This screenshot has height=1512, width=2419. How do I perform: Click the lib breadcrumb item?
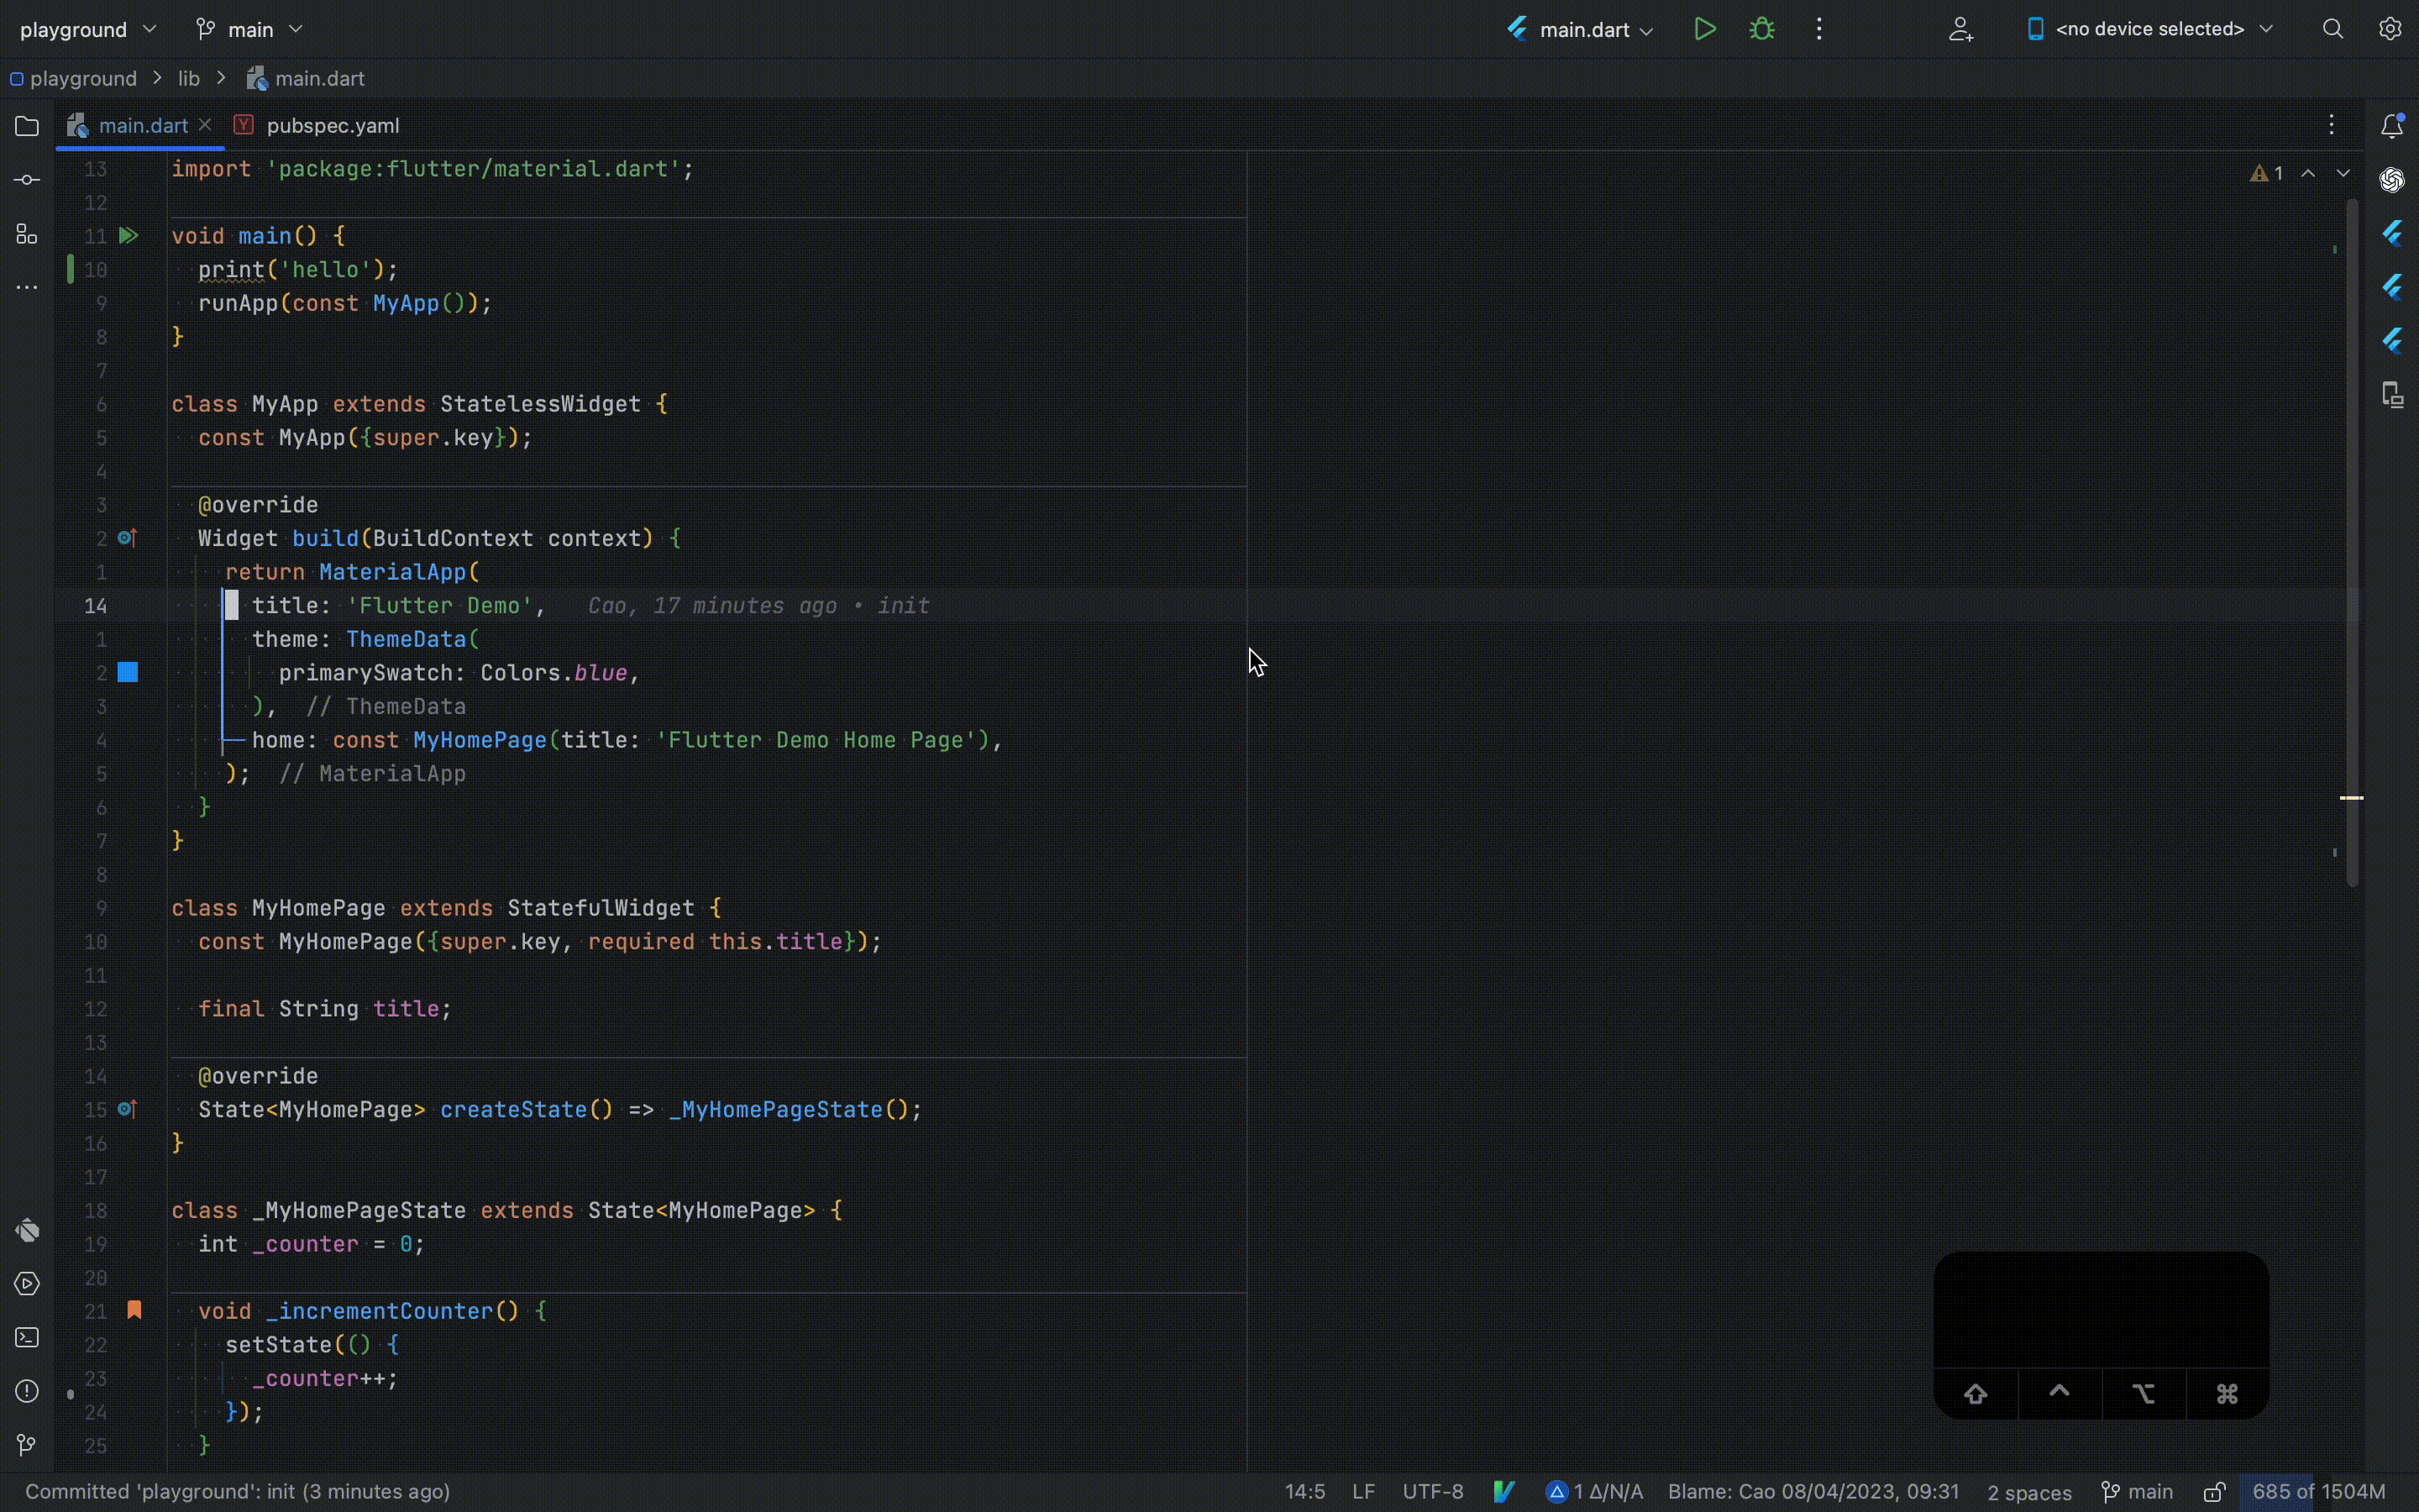point(189,78)
